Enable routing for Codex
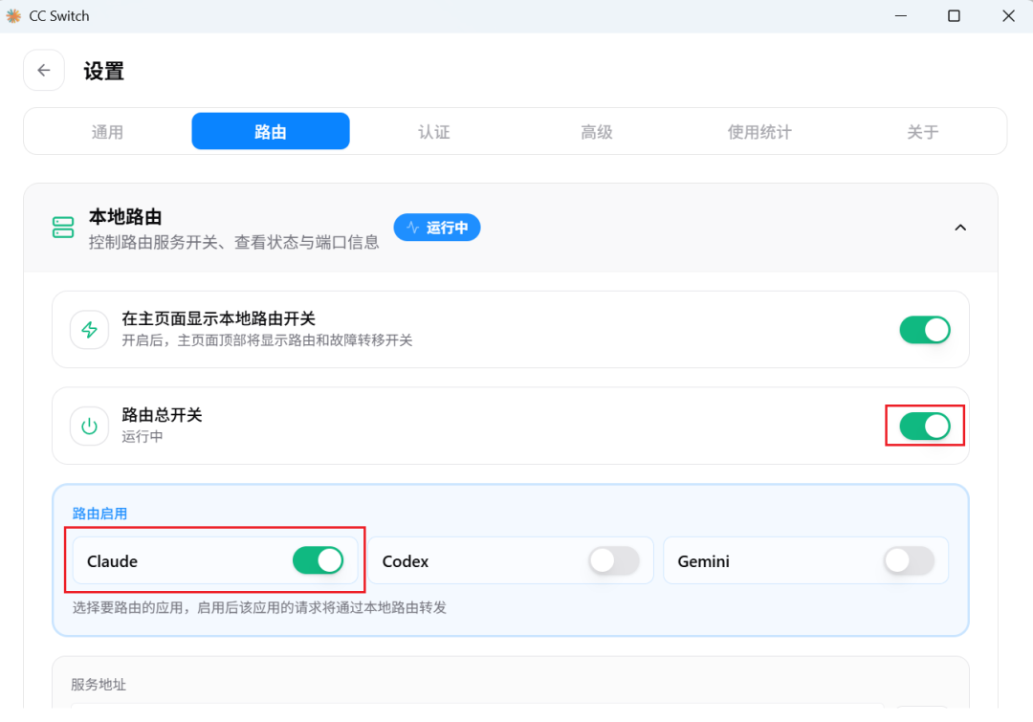Viewport: 1033px width, 722px height. (x=614, y=560)
